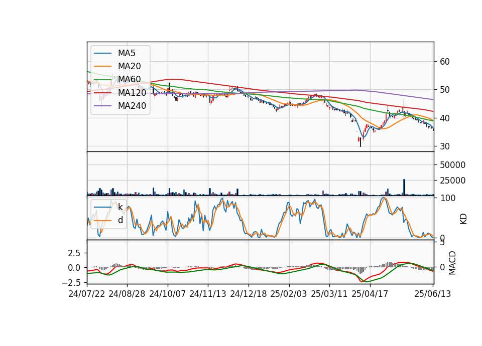
Task: Click the MA240 legend label
Action: [132, 106]
